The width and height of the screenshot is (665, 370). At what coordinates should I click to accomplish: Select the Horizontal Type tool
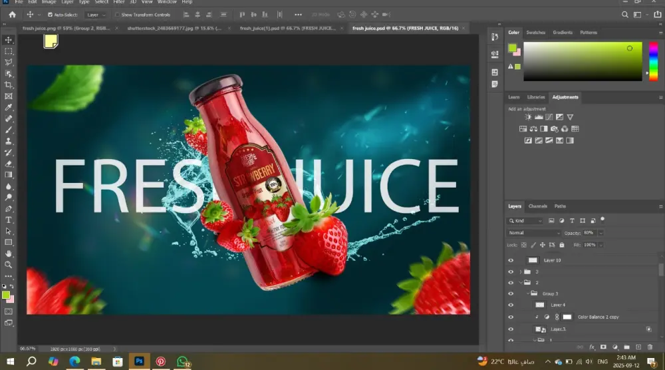9,220
